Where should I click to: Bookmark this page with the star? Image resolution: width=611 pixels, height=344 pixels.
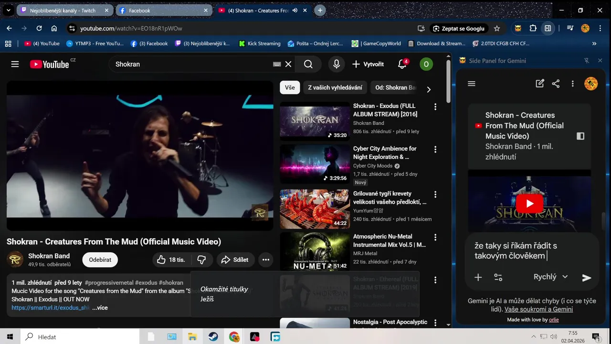(497, 29)
